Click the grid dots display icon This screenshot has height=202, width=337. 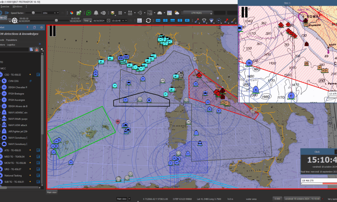(120, 13)
